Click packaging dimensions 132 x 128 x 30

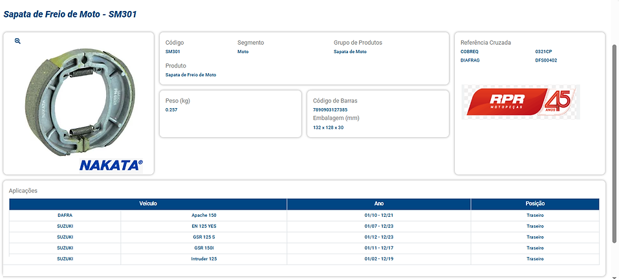tap(328, 128)
